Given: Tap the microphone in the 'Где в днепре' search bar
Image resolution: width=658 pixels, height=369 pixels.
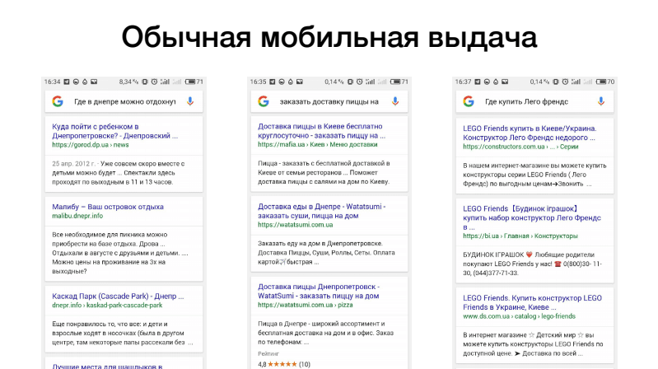Looking at the screenshot, I should click(x=190, y=101).
